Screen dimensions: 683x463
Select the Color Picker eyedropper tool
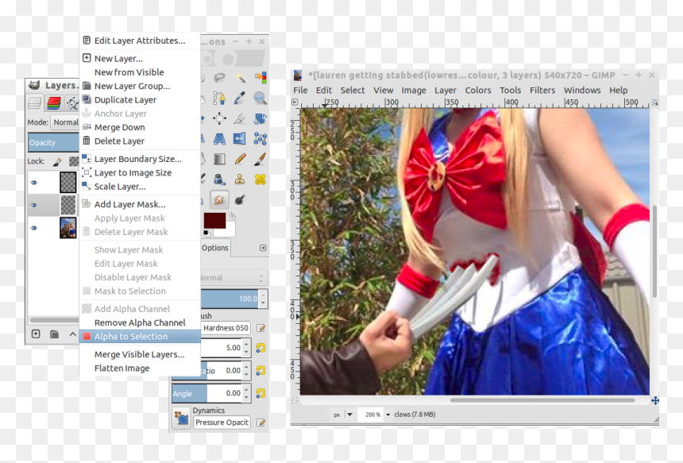(x=240, y=98)
